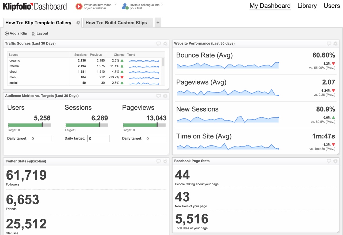The image size is (343, 235).
Task: Click the 6,653 Friends count
Action: click(x=23, y=200)
